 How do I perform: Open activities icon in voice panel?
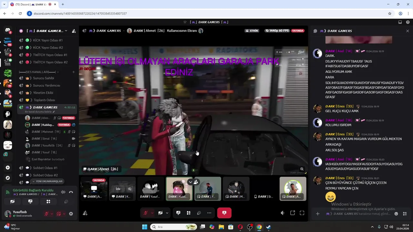tap(48, 201)
